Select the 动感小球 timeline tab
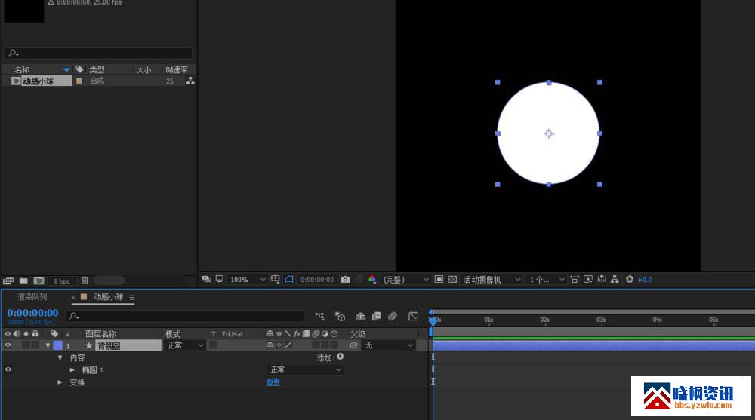Viewport: 755px width, 420px height. point(108,297)
